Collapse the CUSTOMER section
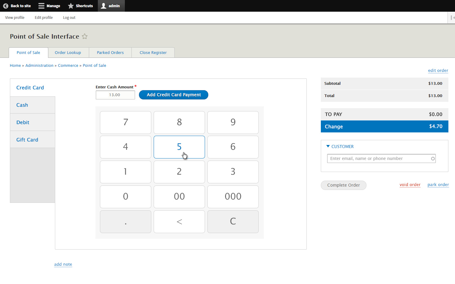The height and width of the screenshot is (284, 455). tap(328, 146)
